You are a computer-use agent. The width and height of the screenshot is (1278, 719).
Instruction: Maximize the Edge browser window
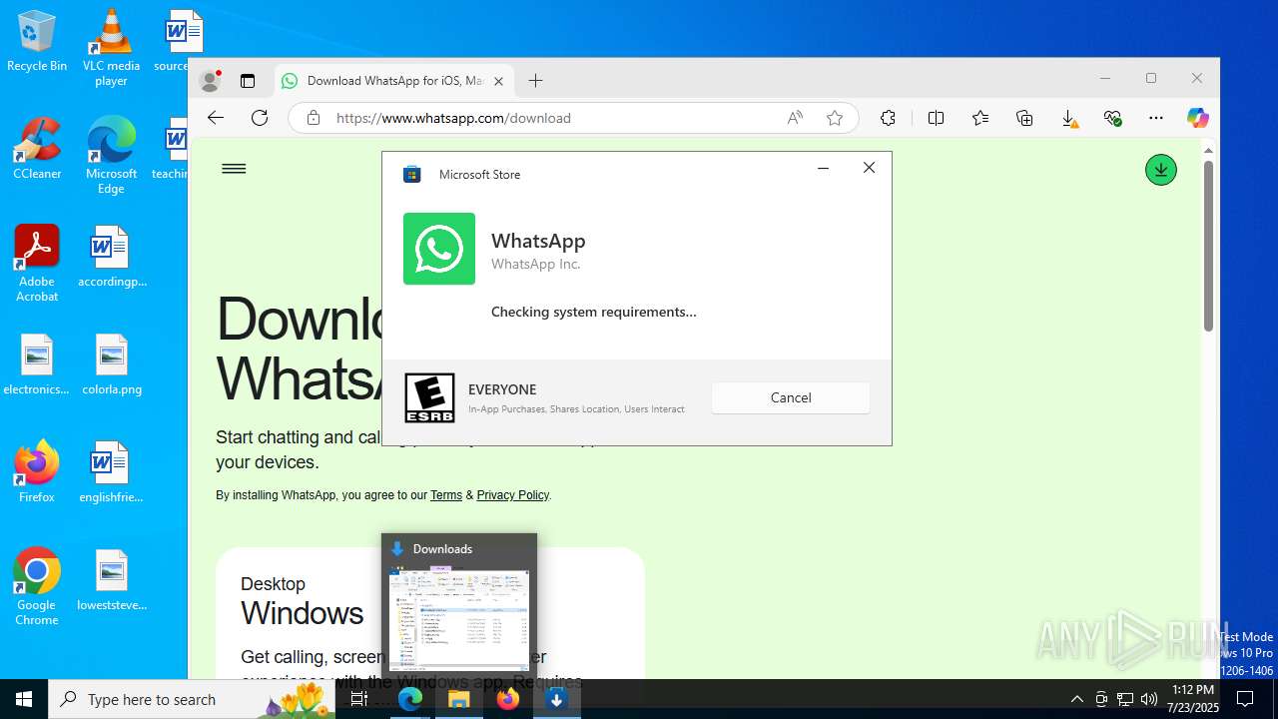tap(1150, 78)
